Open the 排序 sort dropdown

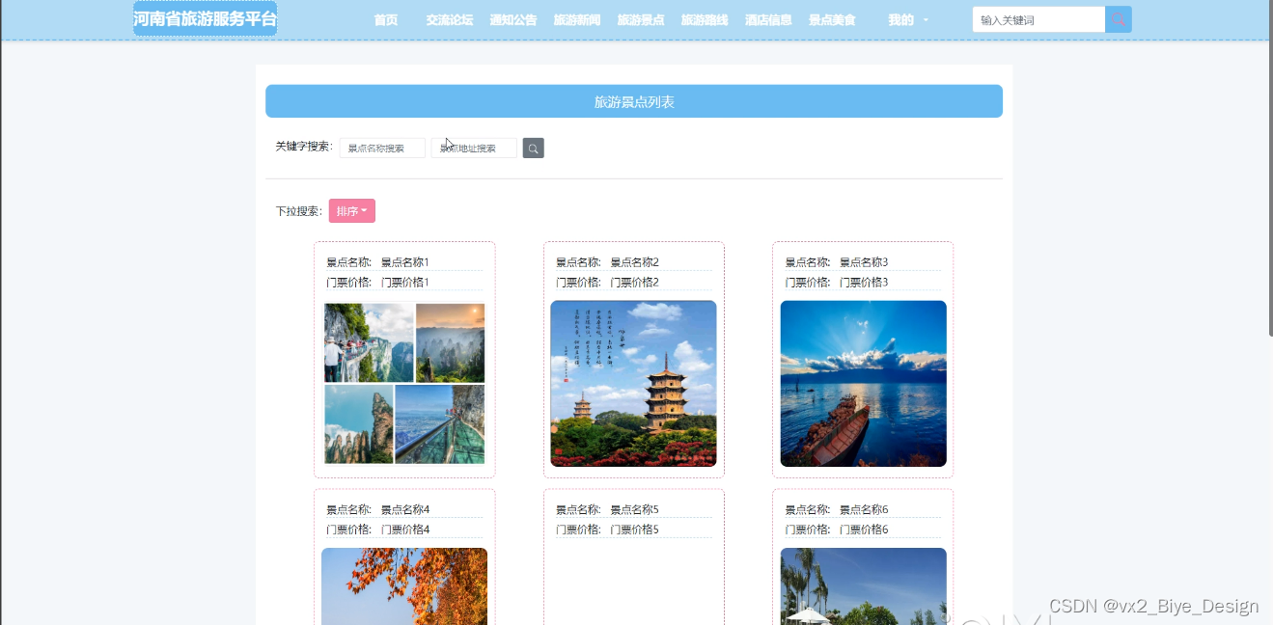click(351, 211)
